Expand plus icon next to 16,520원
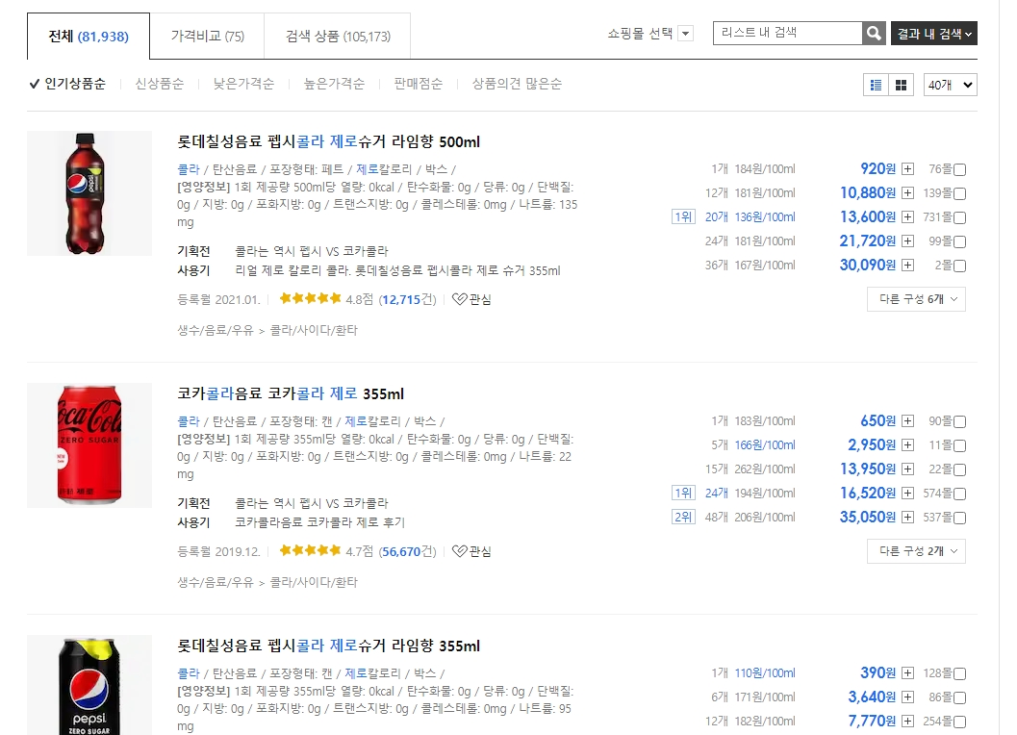The height and width of the screenshot is (735, 1017). click(x=907, y=494)
